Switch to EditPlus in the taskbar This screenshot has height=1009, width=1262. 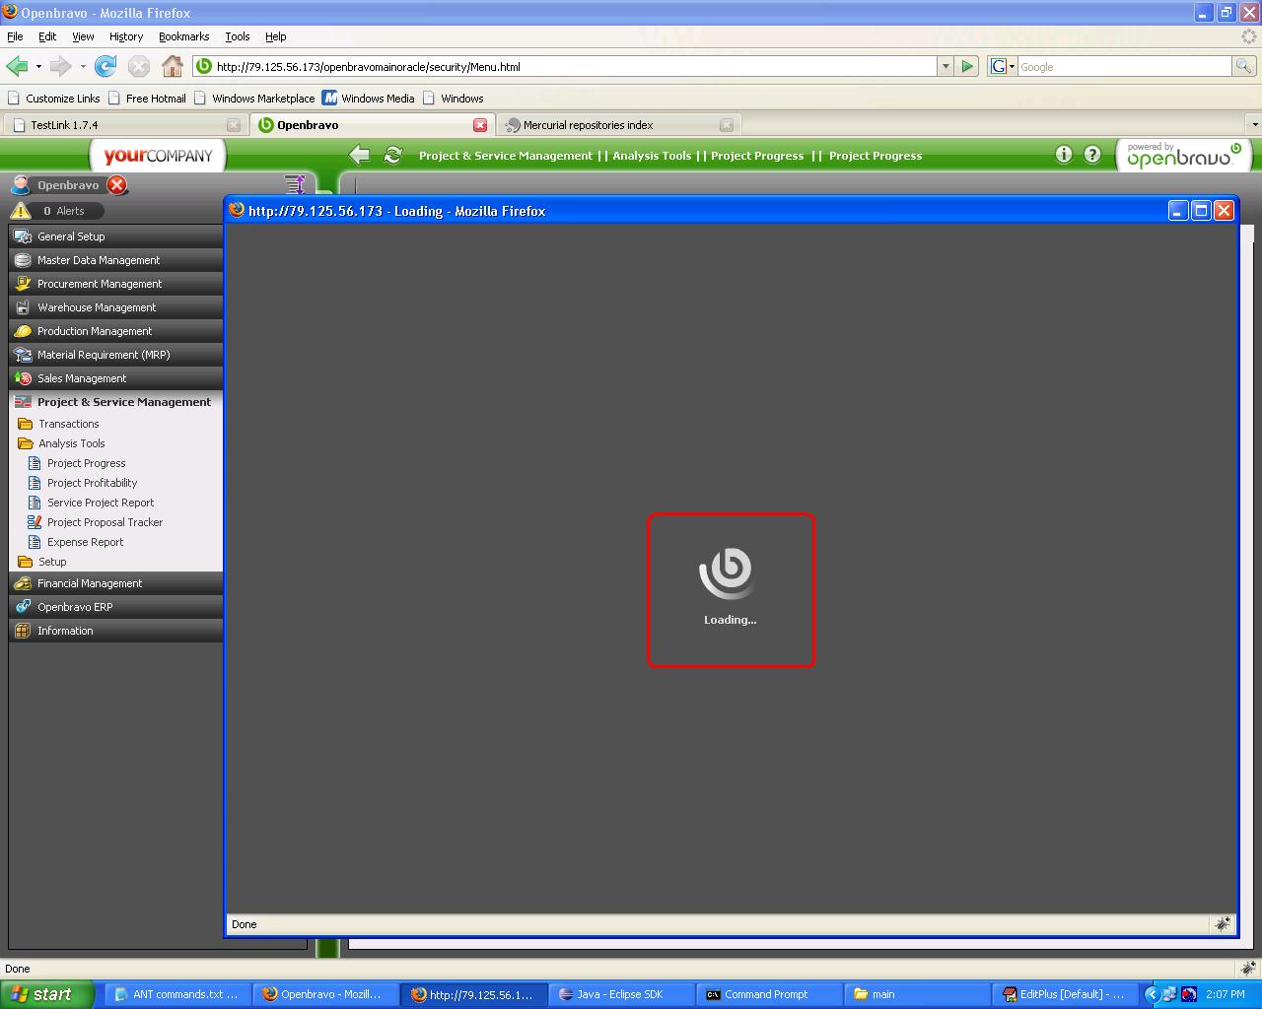(x=1065, y=994)
